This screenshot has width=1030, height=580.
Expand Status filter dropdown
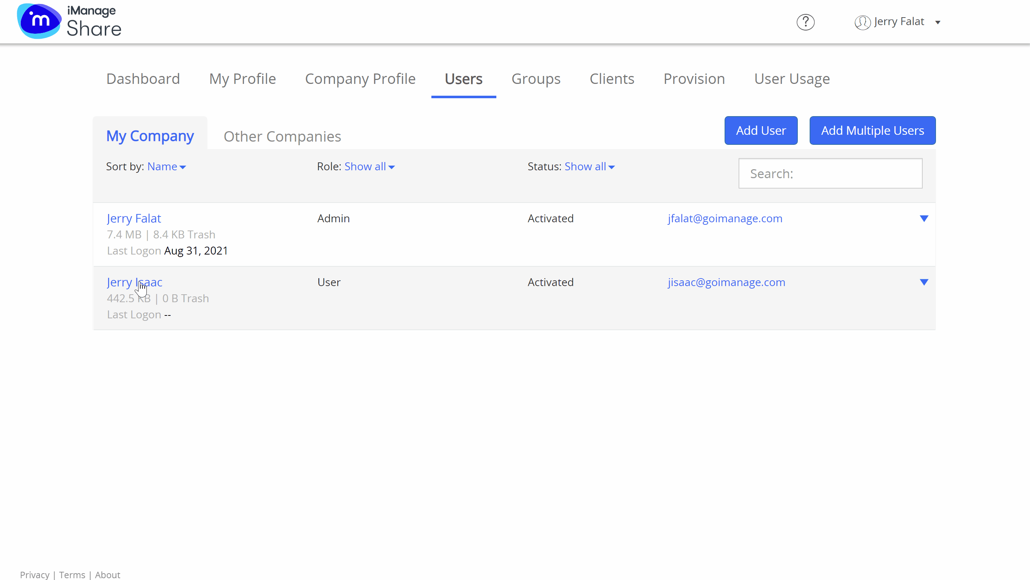pyautogui.click(x=590, y=167)
